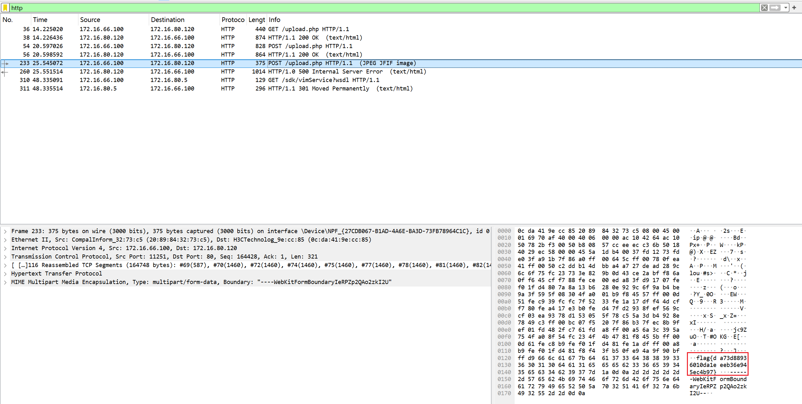The height and width of the screenshot is (404, 802).
Task: Clear the http display filter
Action: point(764,8)
